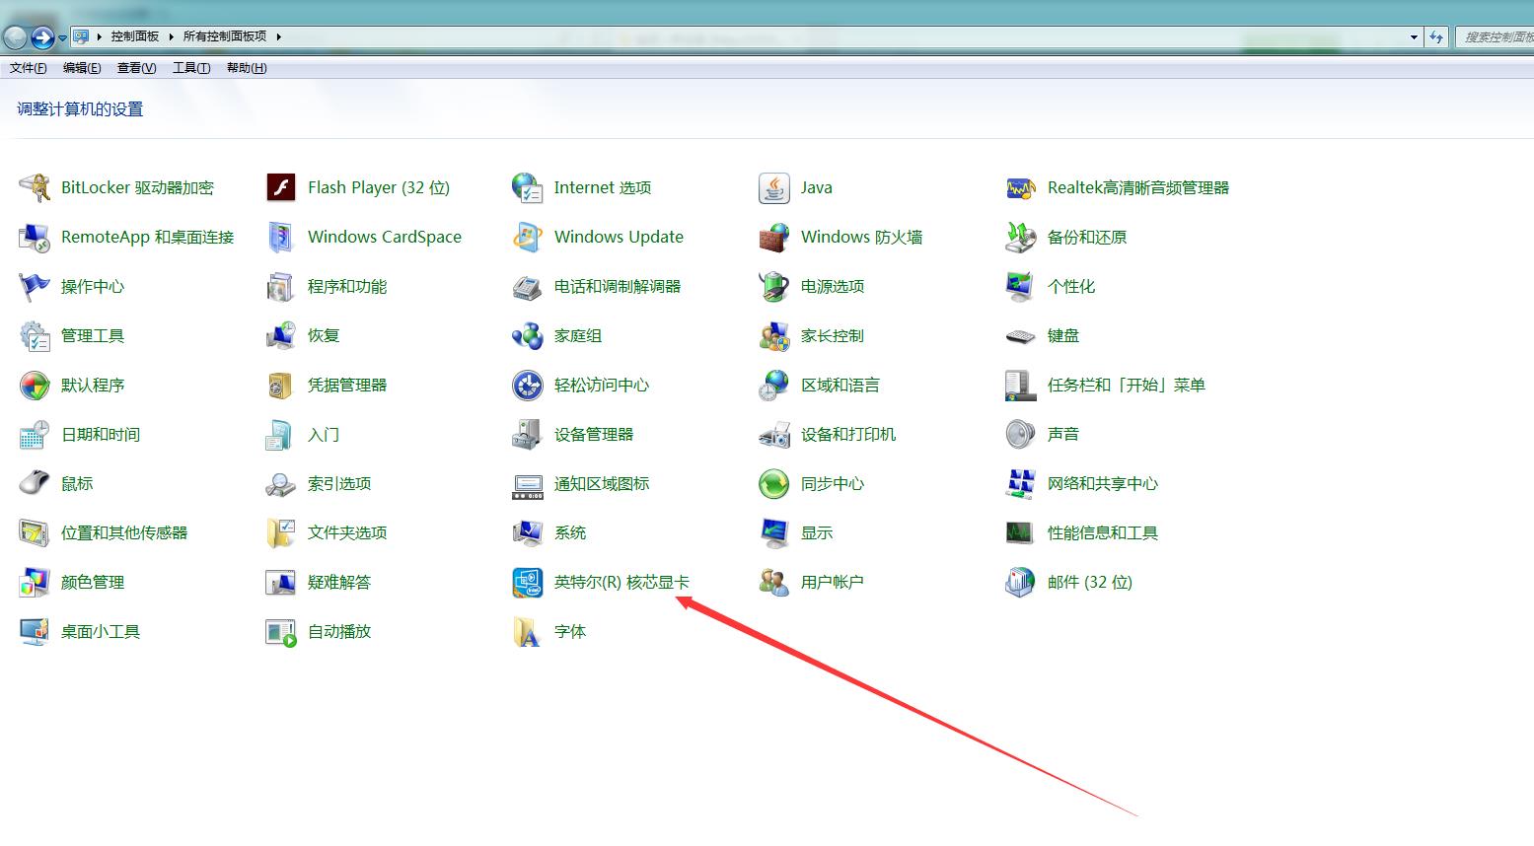Open 备份和还原 icon

pyautogui.click(x=1021, y=237)
